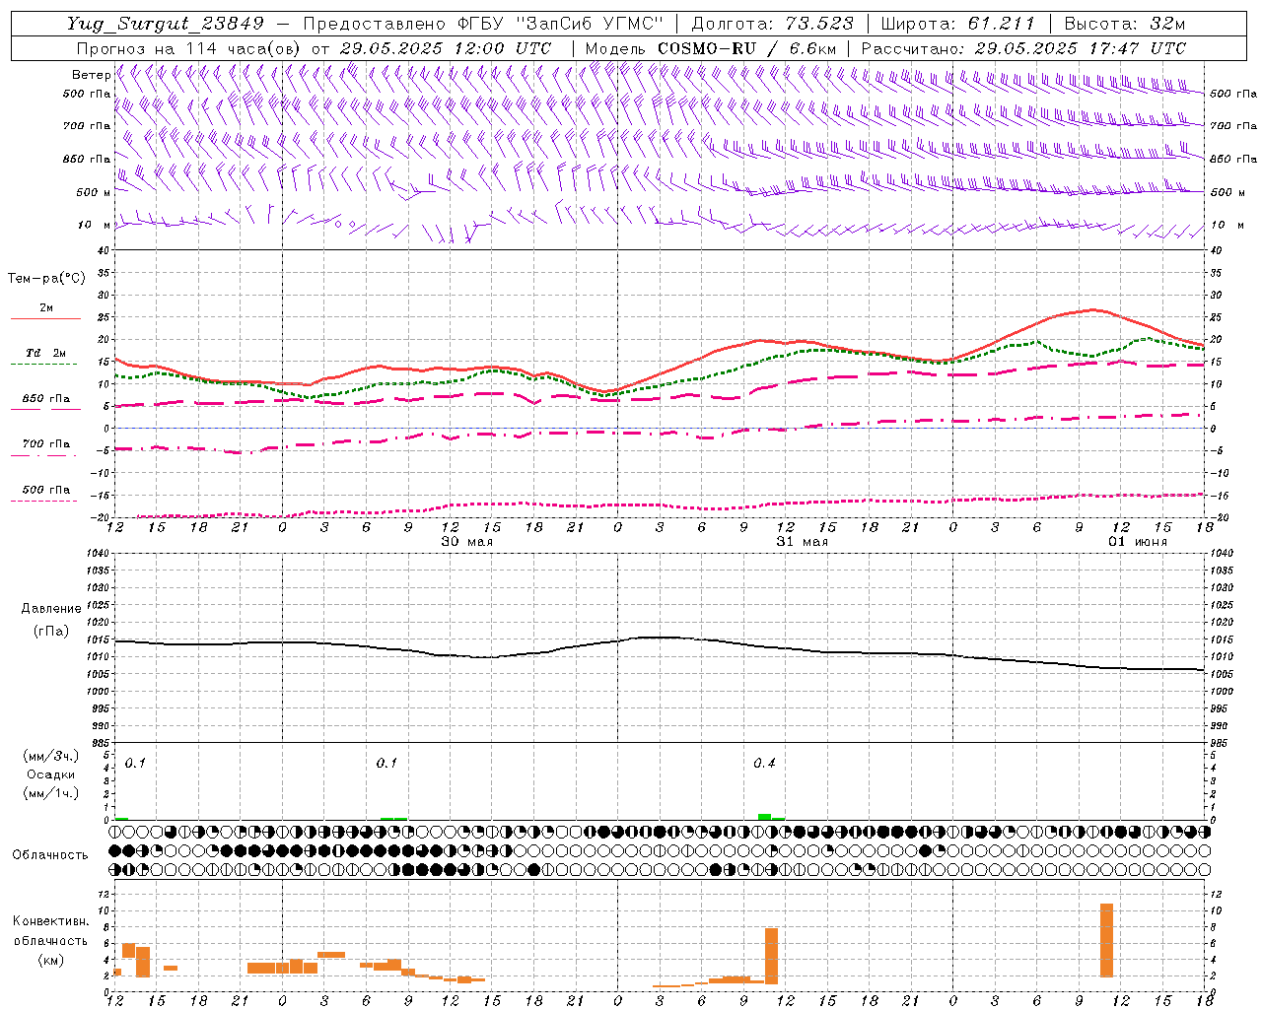
Task: Click the 'Td 2м' dew point legend entry
Action: (x=46, y=353)
